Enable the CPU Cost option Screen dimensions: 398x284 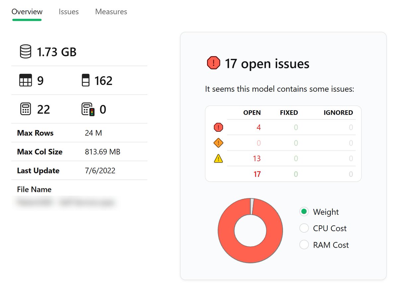pos(304,228)
